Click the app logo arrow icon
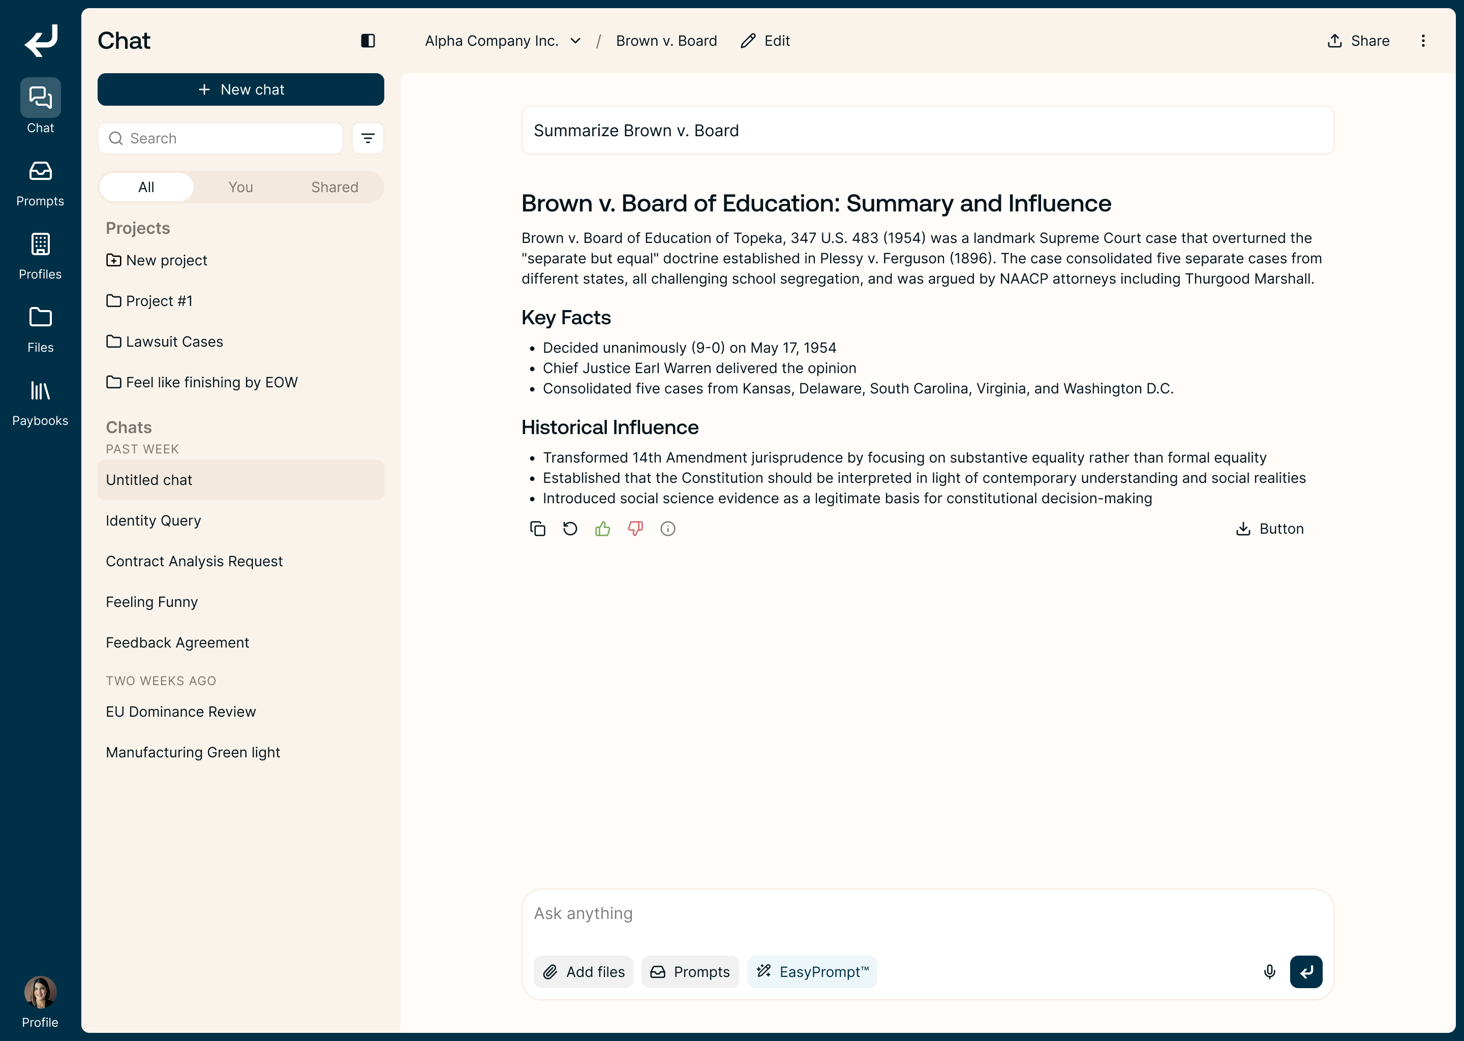 pos(40,40)
